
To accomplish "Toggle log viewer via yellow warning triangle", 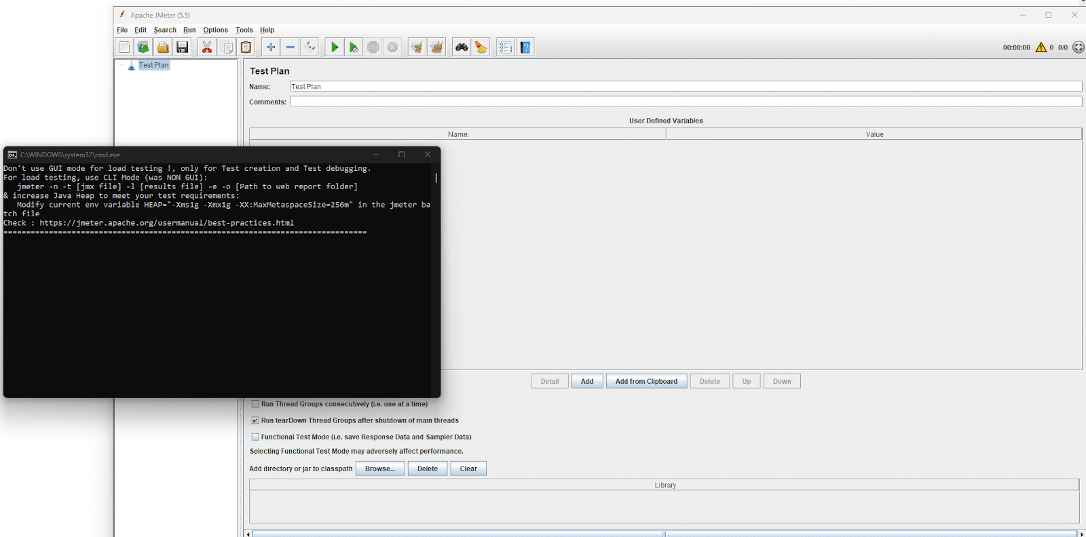I will tap(1041, 47).
